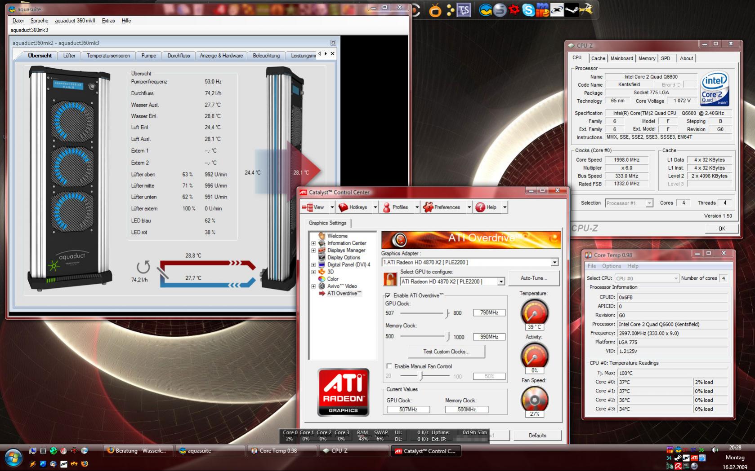This screenshot has height=471, width=755.
Task: Click the Memory Clock 990MHz field
Action: [x=489, y=337]
